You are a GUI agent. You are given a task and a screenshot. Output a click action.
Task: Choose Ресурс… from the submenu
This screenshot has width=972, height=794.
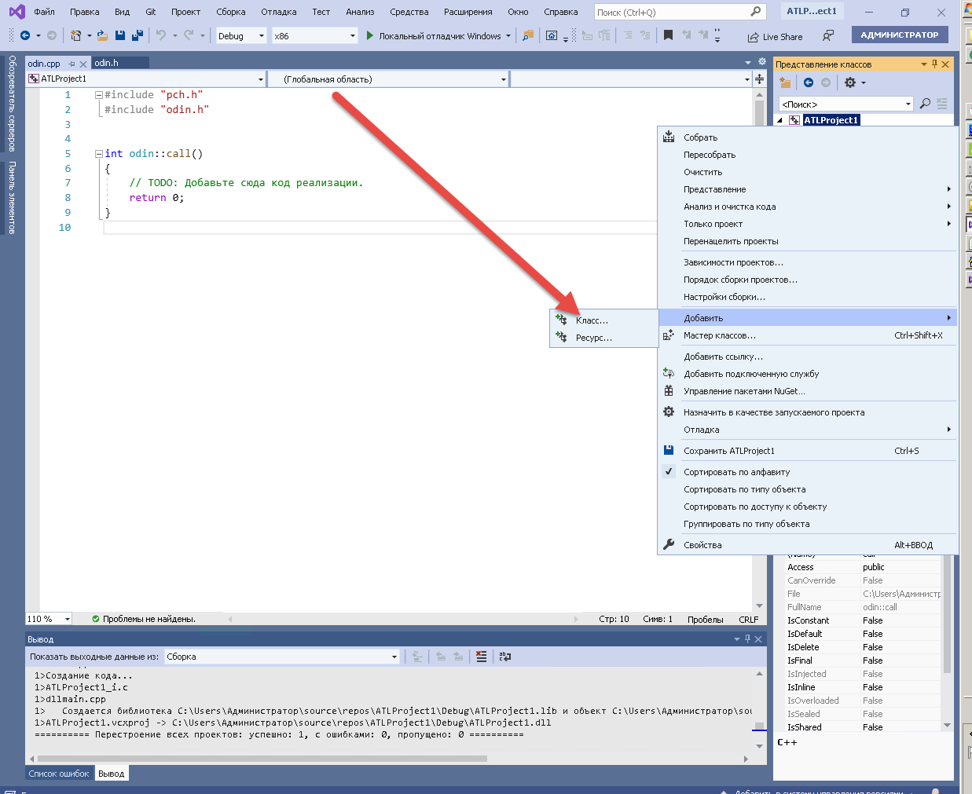pyautogui.click(x=594, y=338)
